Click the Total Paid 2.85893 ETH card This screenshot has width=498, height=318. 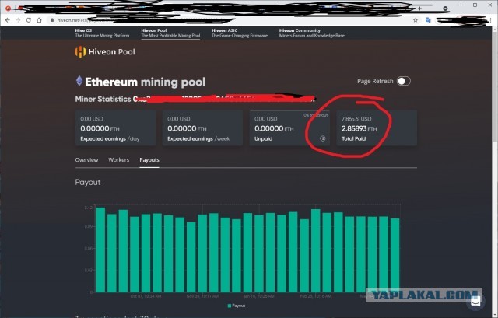(377, 128)
